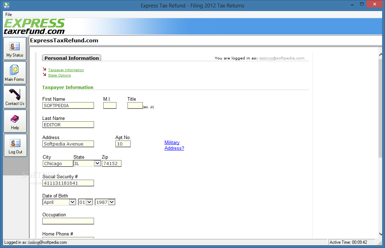This screenshot has height=248, width=385.
Task: Click the app icon in the title bar
Action: point(6,5)
